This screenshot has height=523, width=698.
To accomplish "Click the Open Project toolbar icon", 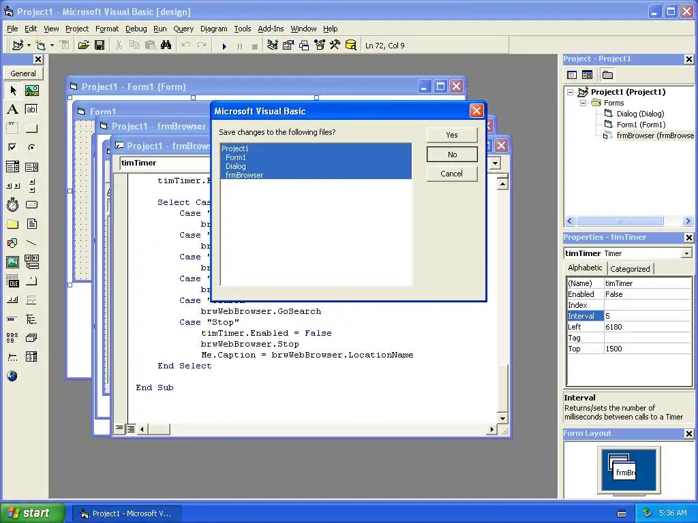I will click(x=83, y=46).
